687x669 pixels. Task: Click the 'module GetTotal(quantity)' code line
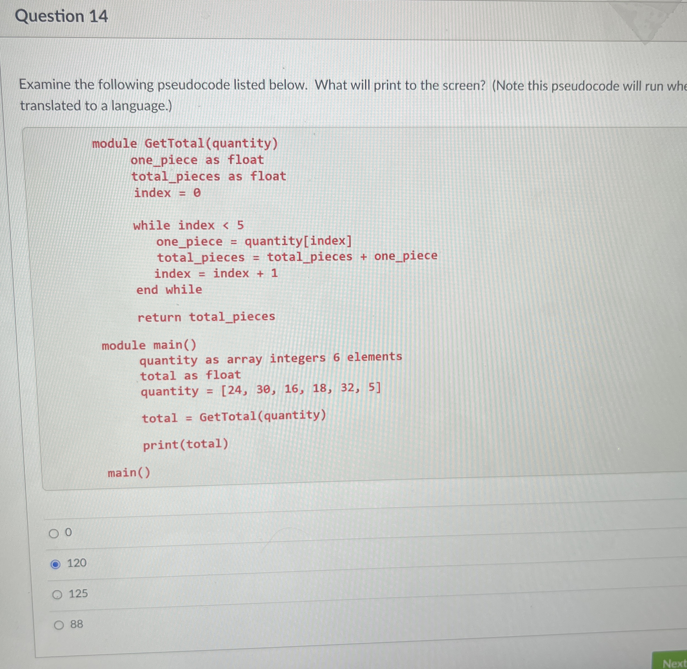185,143
